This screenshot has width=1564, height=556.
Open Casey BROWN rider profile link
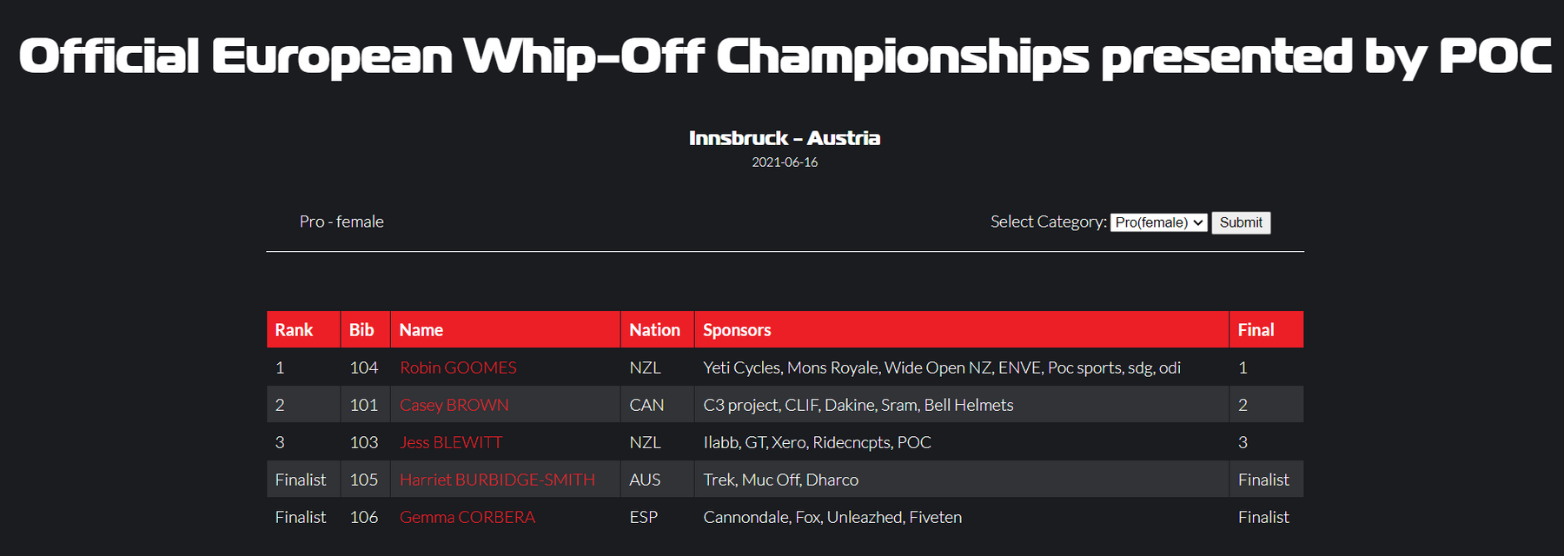click(454, 405)
